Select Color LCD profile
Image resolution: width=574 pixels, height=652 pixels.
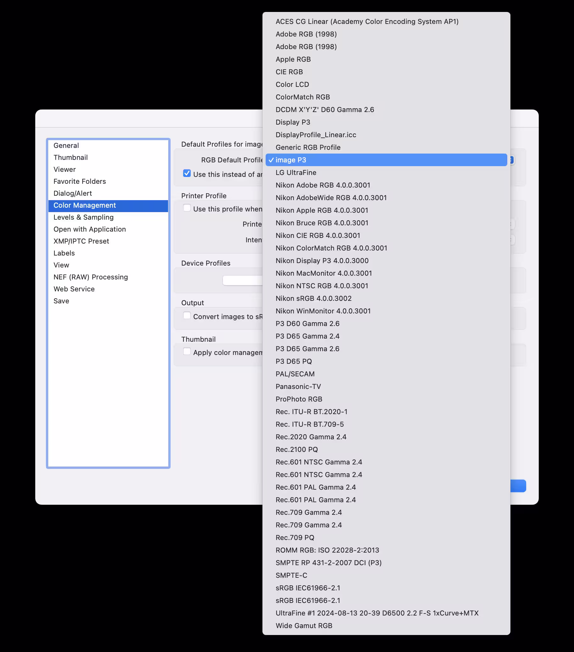386,85
